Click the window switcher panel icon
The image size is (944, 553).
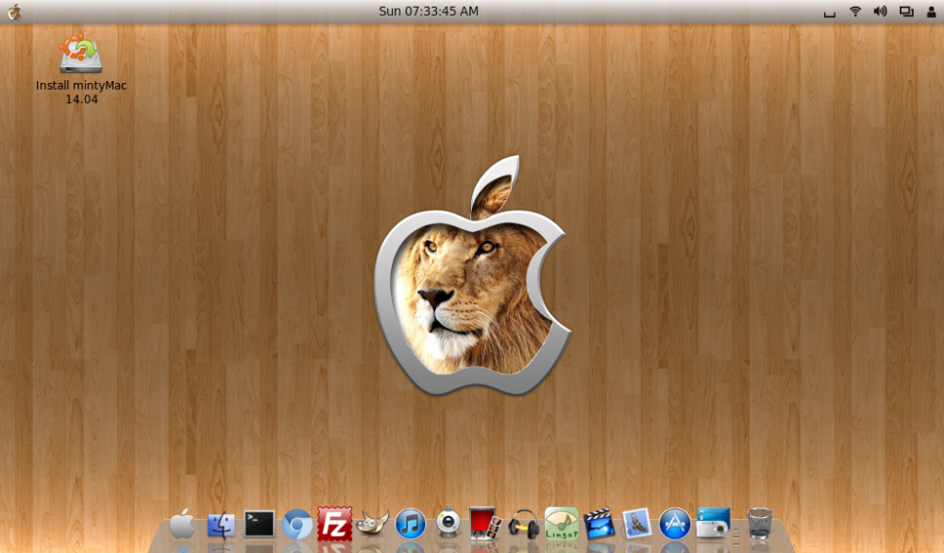point(906,11)
